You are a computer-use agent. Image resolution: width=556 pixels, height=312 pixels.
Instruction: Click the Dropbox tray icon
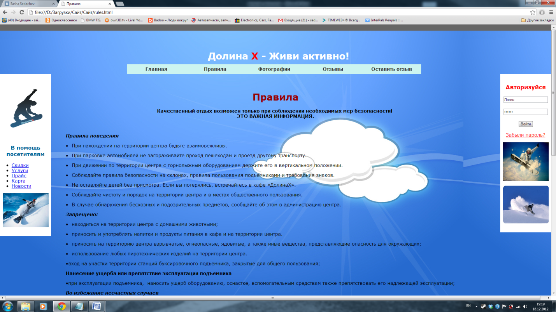click(x=491, y=306)
